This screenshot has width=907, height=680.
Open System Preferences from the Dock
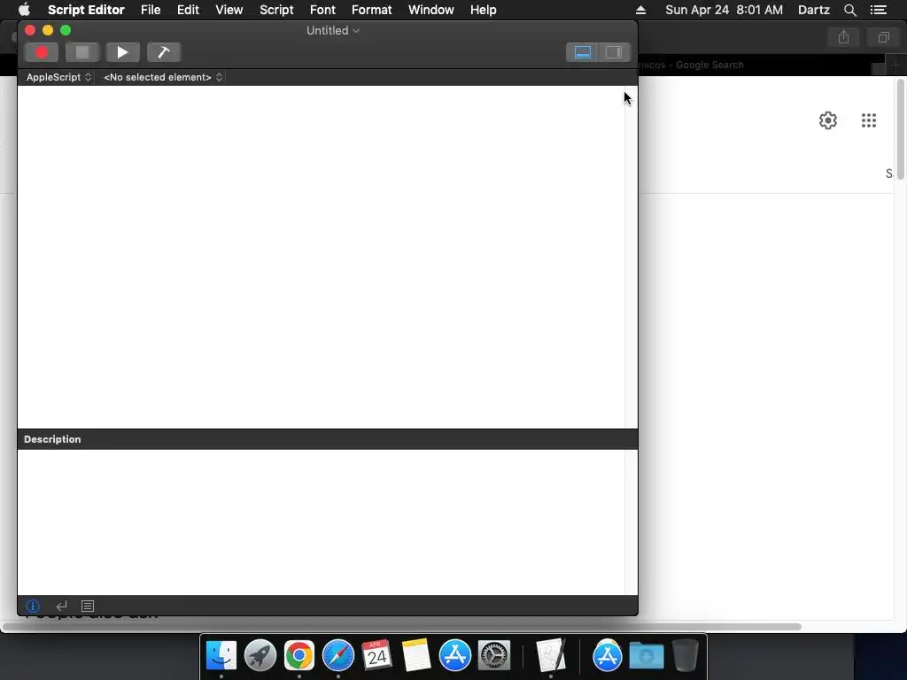pos(494,655)
